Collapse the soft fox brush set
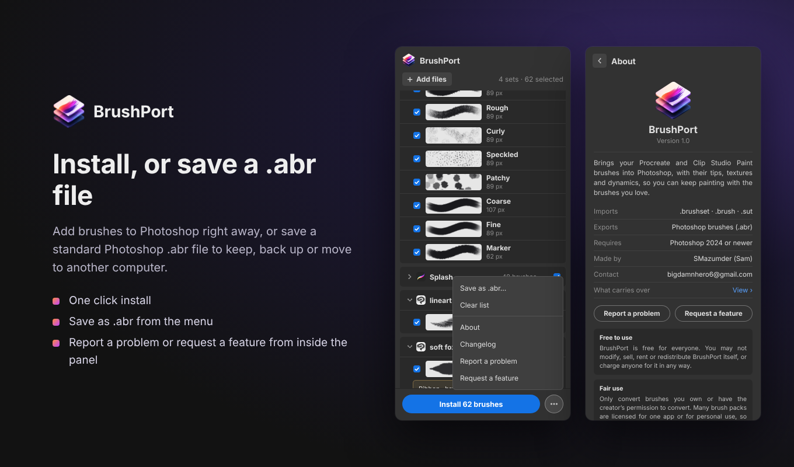The image size is (794, 467). pyautogui.click(x=409, y=347)
